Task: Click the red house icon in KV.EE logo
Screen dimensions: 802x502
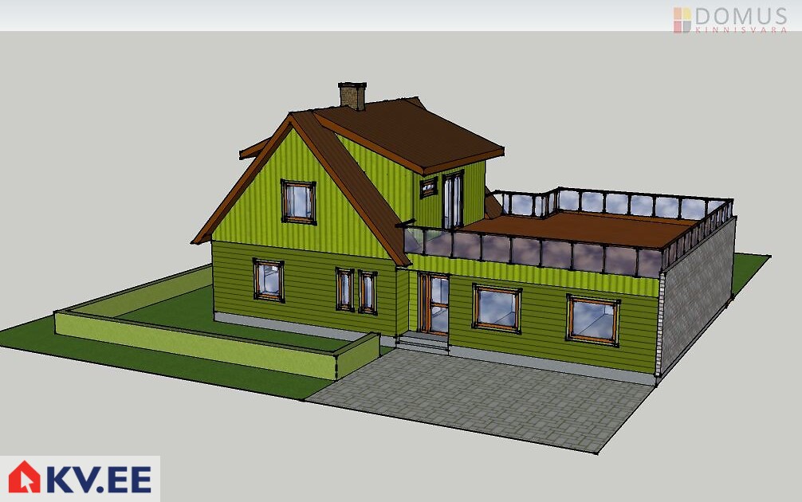Action: coord(25,478)
